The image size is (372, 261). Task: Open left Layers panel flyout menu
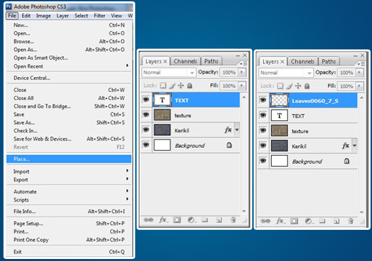243,64
